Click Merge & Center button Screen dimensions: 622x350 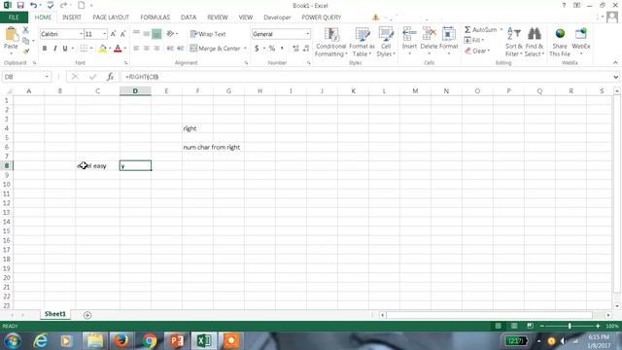pos(216,49)
